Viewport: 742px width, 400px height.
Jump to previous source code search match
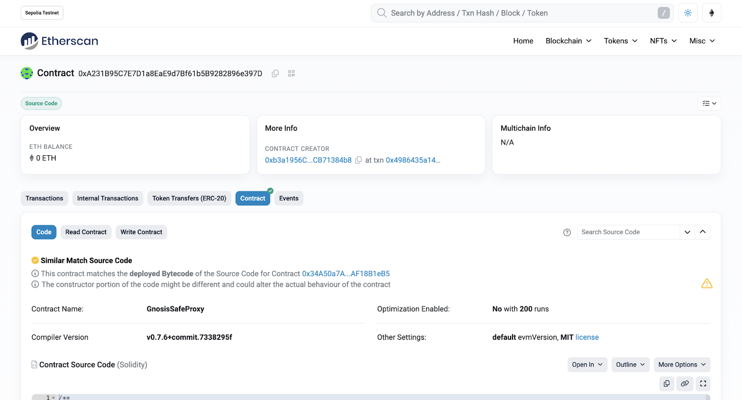click(x=703, y=232)
